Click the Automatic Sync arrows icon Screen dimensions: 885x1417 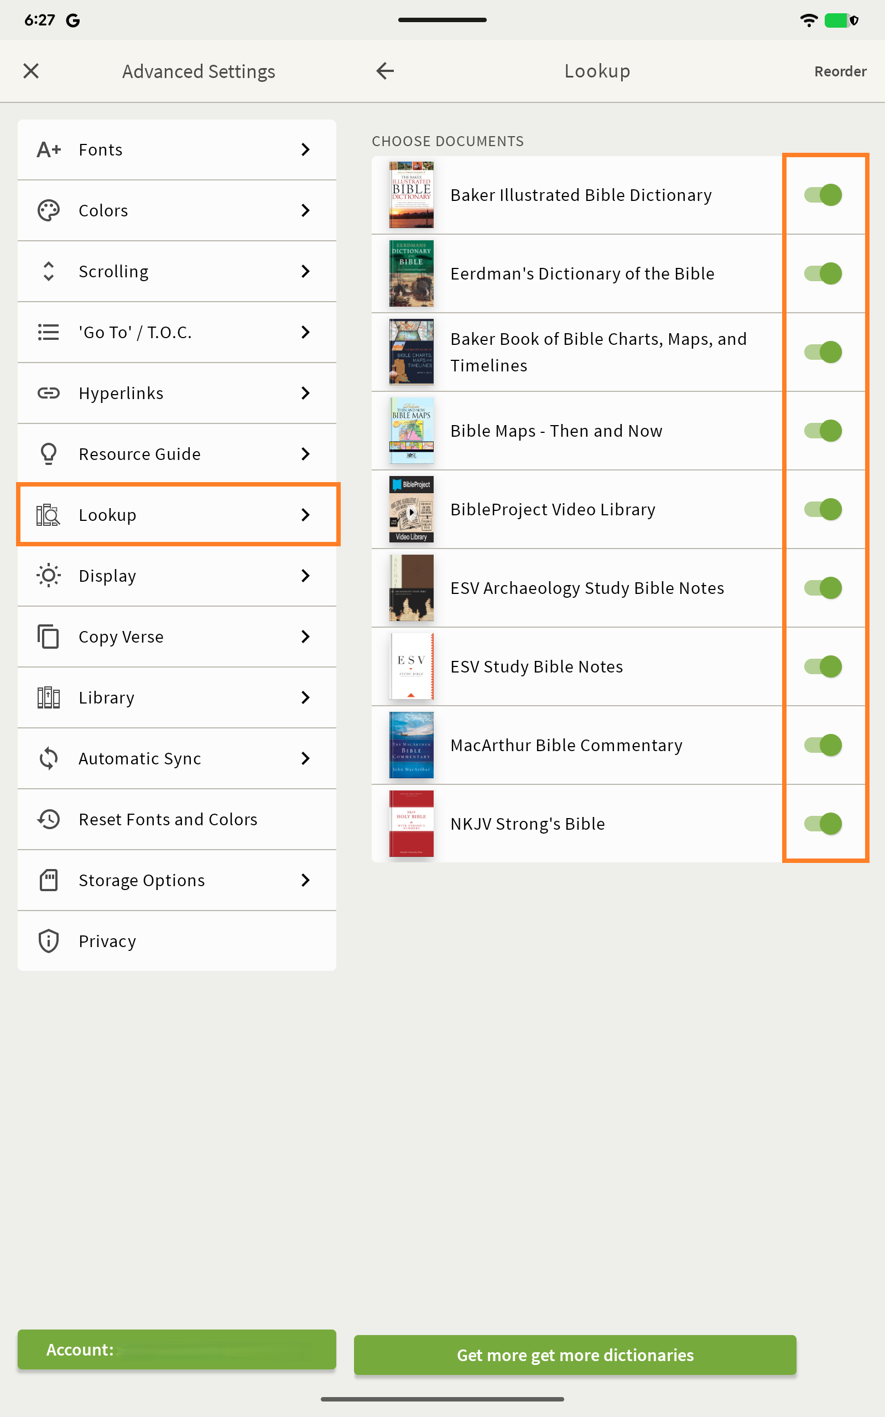click(x=49, y=759)
